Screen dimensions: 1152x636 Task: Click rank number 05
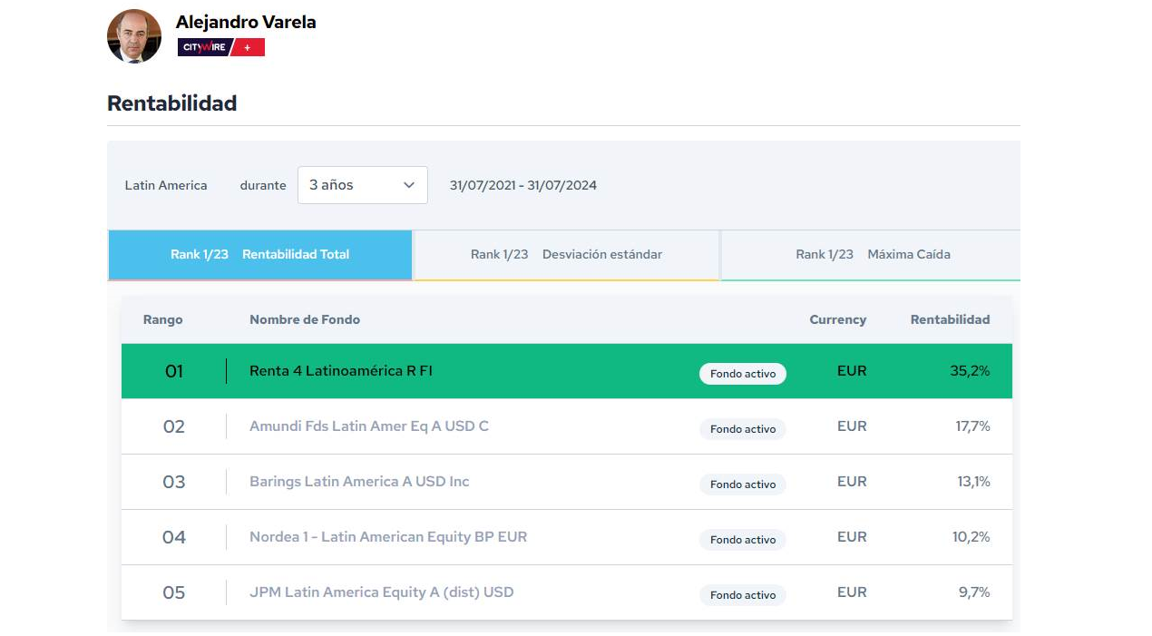pos(174,592)
